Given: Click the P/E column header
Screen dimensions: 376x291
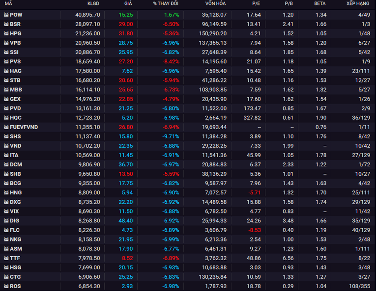Looking at the screenshot, I should pos(256,4).
